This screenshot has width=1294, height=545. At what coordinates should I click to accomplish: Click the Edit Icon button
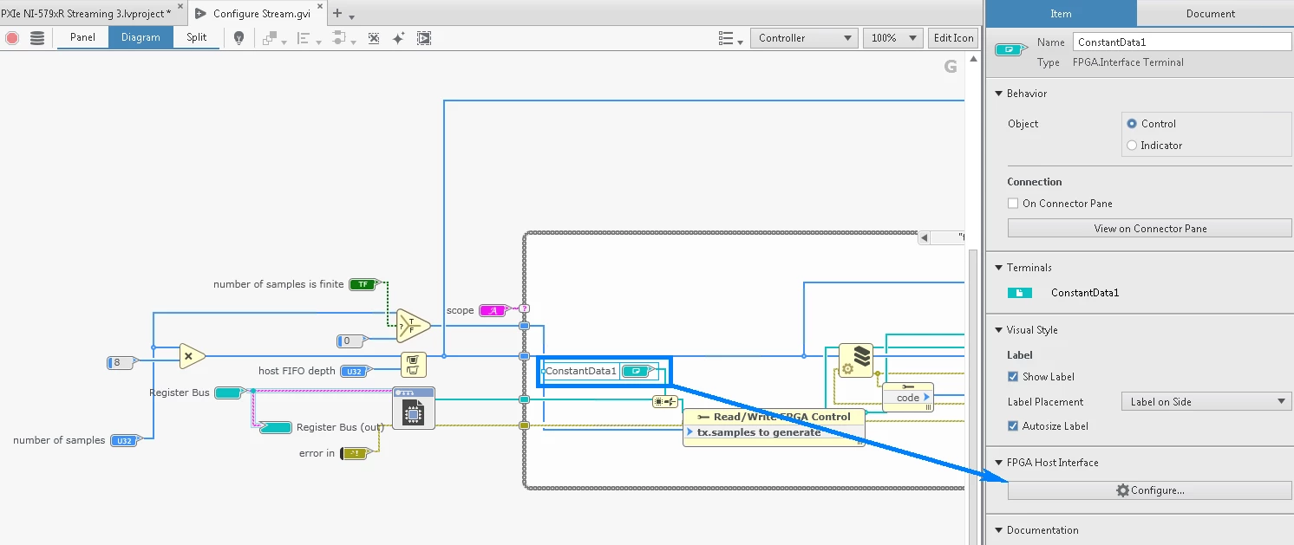[952, 37]
